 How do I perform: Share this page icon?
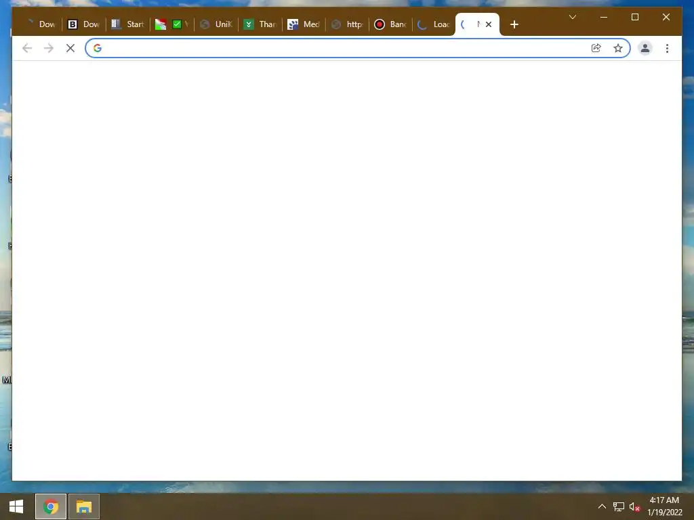pos(596,48)
